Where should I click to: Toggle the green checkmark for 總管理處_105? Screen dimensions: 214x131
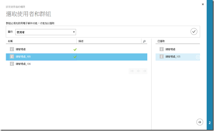pyautogui.click(x=75, y=57)
